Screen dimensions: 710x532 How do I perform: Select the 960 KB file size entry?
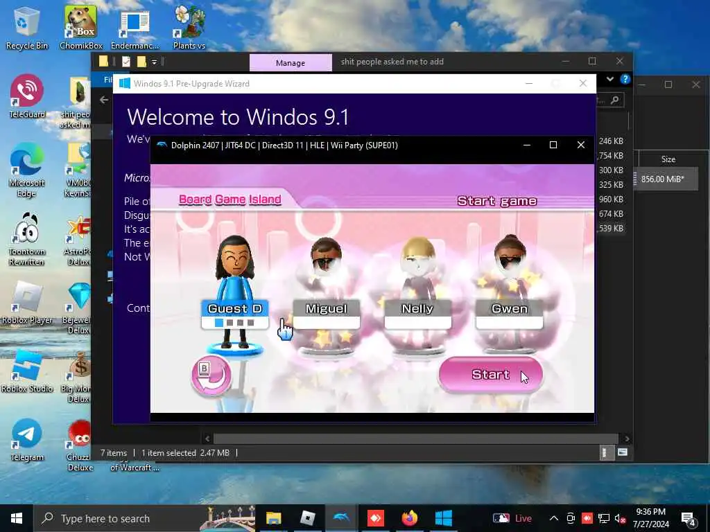611,199
